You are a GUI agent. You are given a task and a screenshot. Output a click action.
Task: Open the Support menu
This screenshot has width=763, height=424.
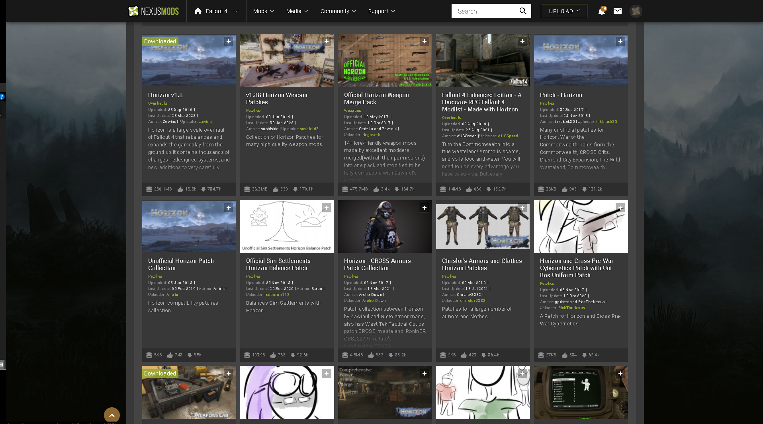tap(381, 11)
